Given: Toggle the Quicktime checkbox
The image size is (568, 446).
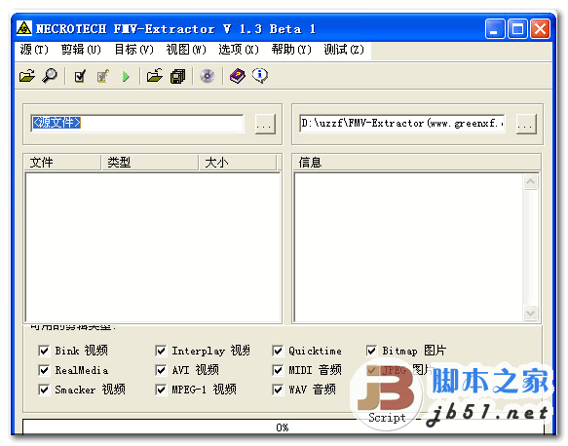Looking at the screenshot, I should [278, 351].
